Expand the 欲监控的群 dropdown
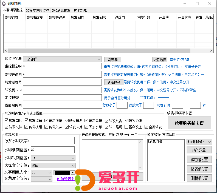The width and height of the screenshot is (217, 193). click(99, 59)
